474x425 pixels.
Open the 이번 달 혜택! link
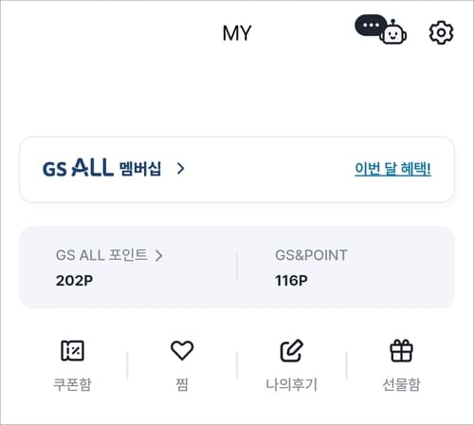pyautogui.click(x=392, y=169)
